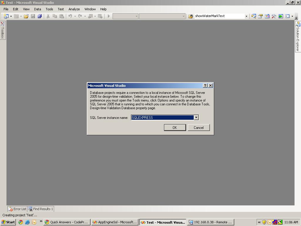Expand the Solution Explorer side tab
The image size is (301, 226).
coord(298,36)
